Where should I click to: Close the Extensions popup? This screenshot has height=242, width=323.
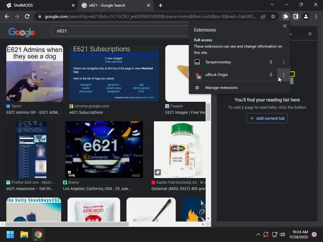(x=285, y=26)
